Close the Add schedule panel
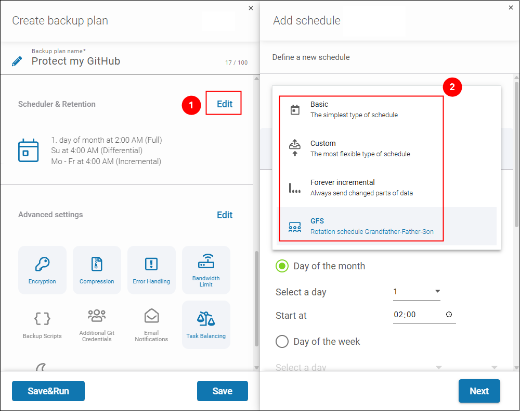The height and width of the screenshot is (411, 520). pyautogui.click(x=511, y=8)
